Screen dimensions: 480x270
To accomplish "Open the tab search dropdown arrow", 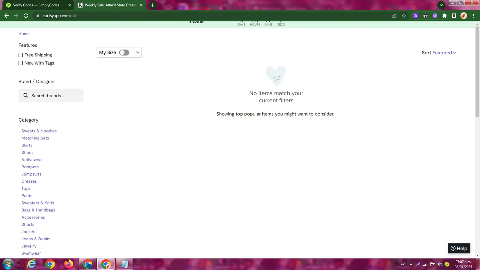I will pos(441,5).
